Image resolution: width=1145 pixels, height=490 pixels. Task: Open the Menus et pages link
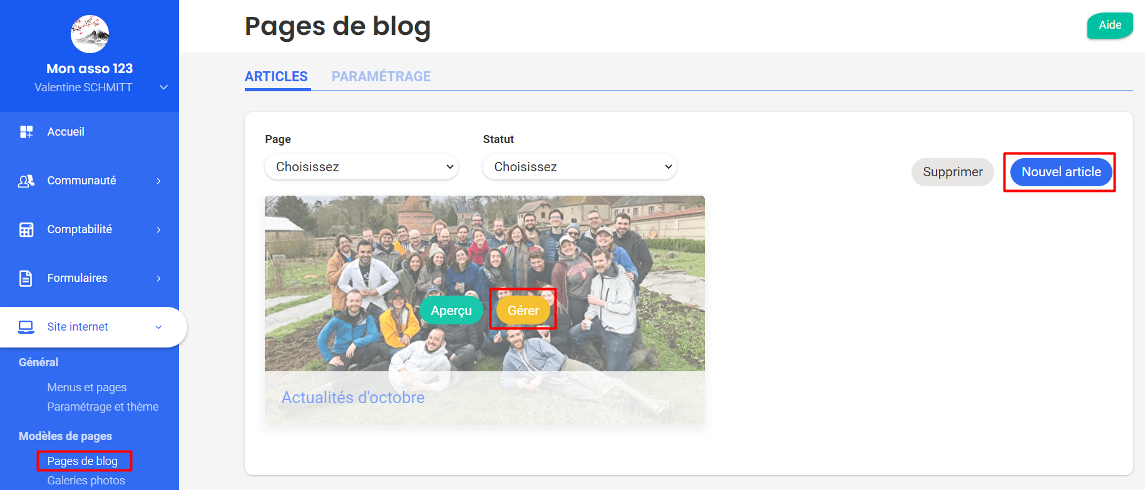(x=87, y=387)
